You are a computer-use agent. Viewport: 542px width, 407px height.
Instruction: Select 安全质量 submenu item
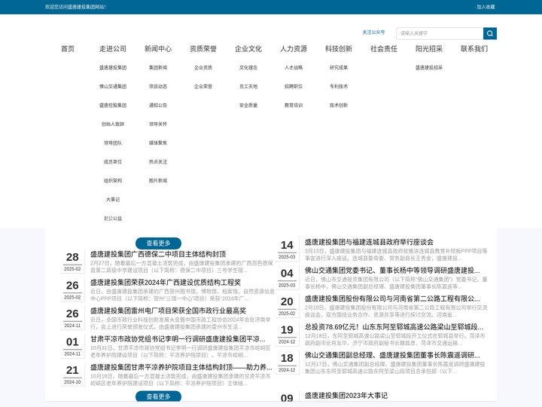[x=248, y=106]
